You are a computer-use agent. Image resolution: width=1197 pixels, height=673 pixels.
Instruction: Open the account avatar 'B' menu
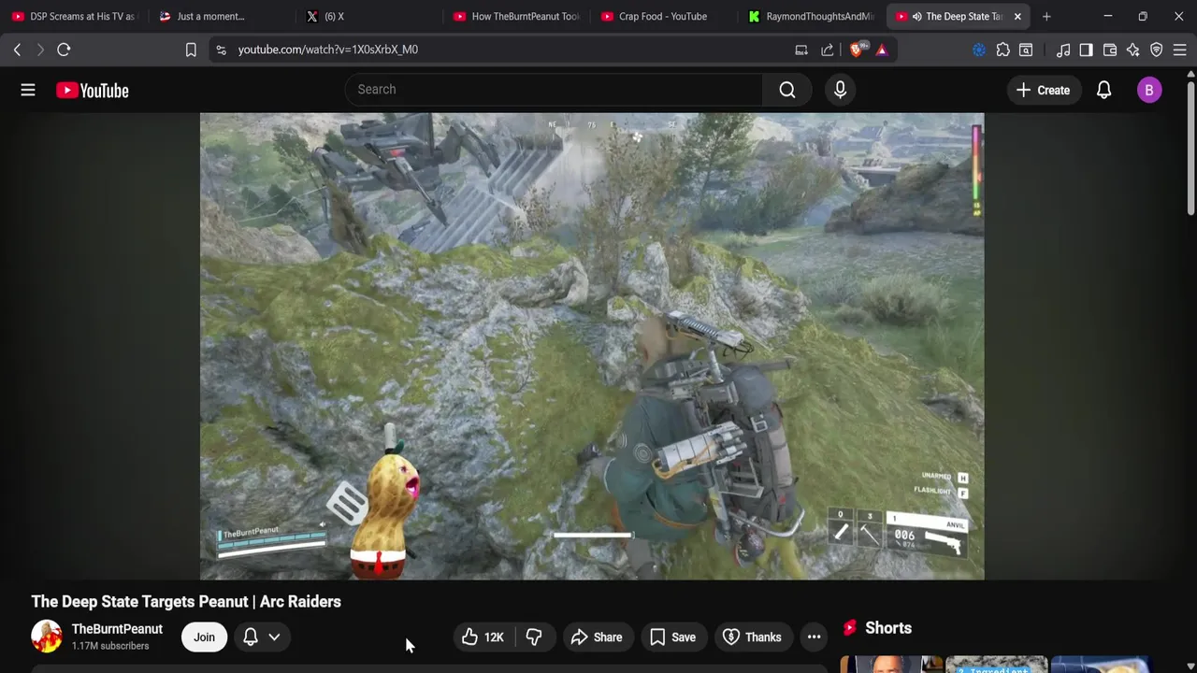click(1149, 90)
